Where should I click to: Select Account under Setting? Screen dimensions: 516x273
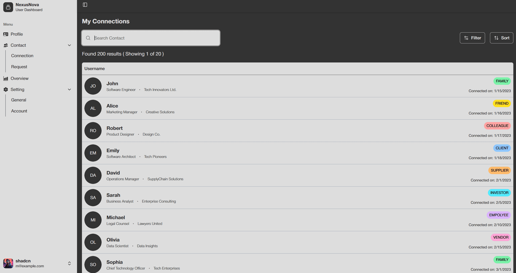click(19, 111)
